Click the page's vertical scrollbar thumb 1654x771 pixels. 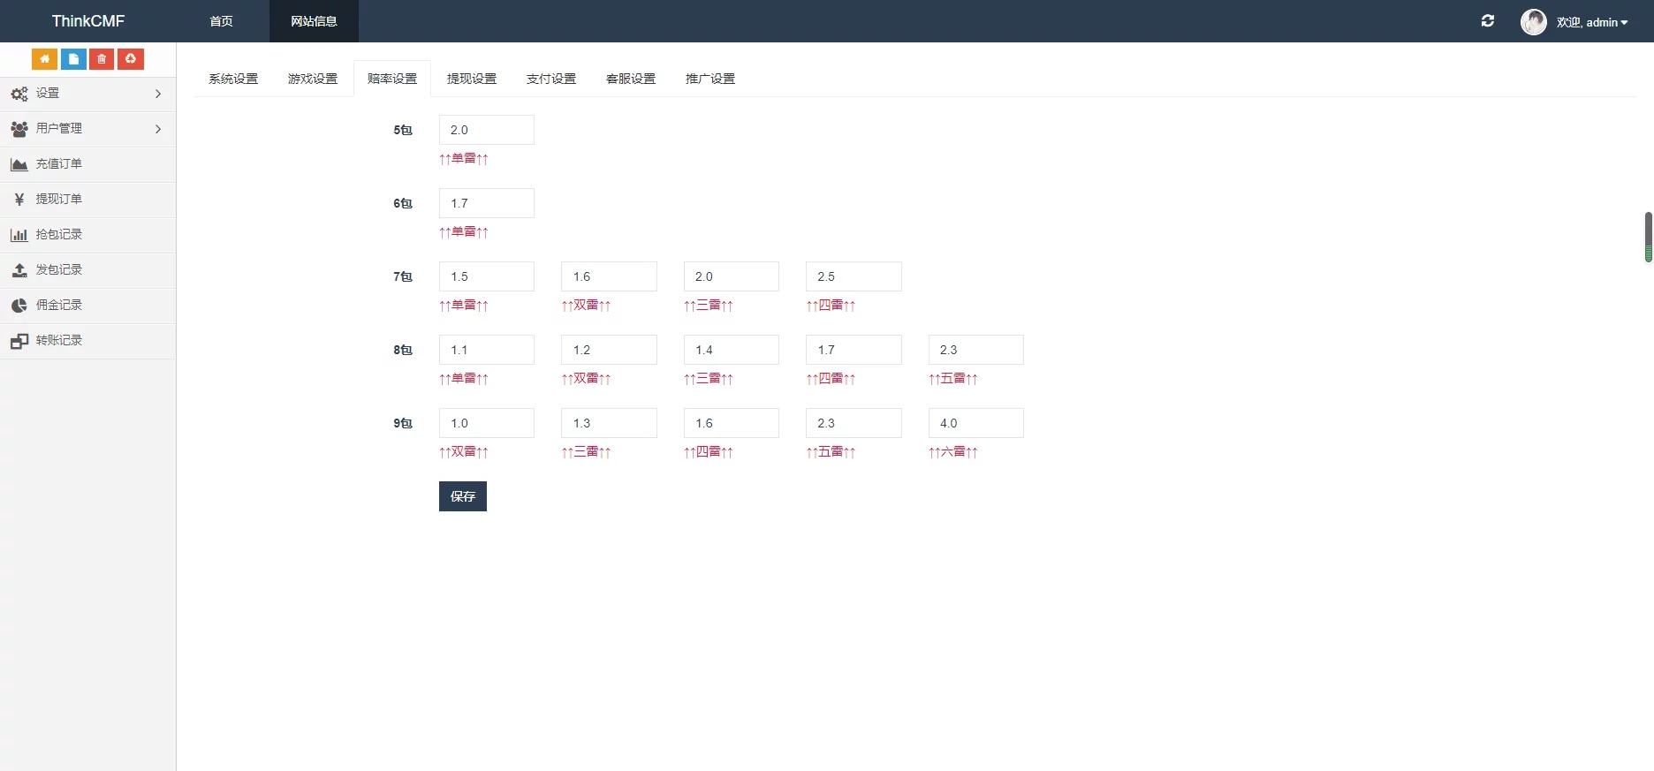pos(1648,237)
